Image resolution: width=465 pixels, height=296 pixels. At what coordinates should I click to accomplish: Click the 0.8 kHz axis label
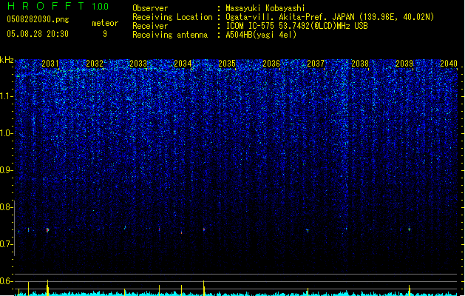(6, 207)
